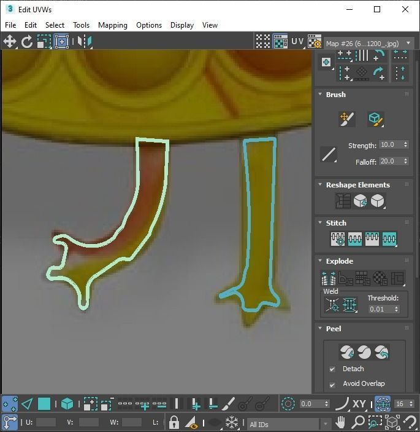Select the Rotate tool
Screen dimensions: 420x432
(26, 42)
